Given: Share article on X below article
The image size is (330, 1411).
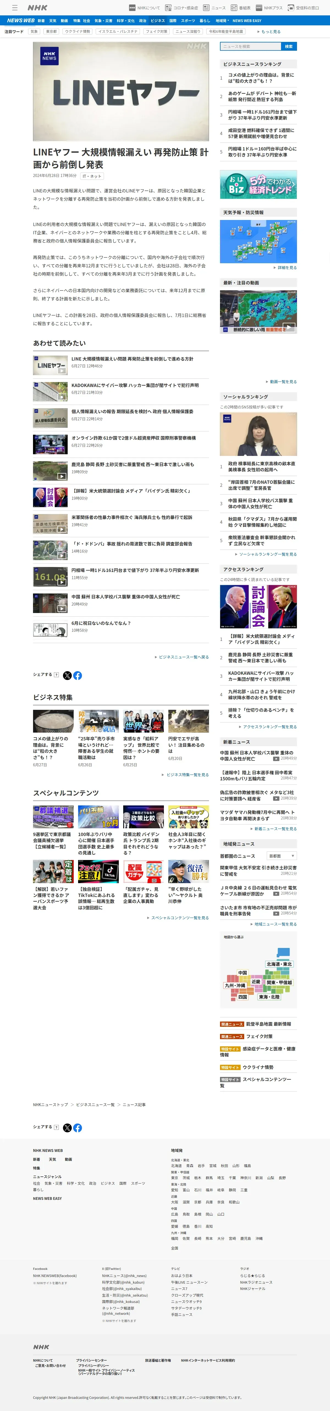Looking at the screenshot, I should coord(67,675).
